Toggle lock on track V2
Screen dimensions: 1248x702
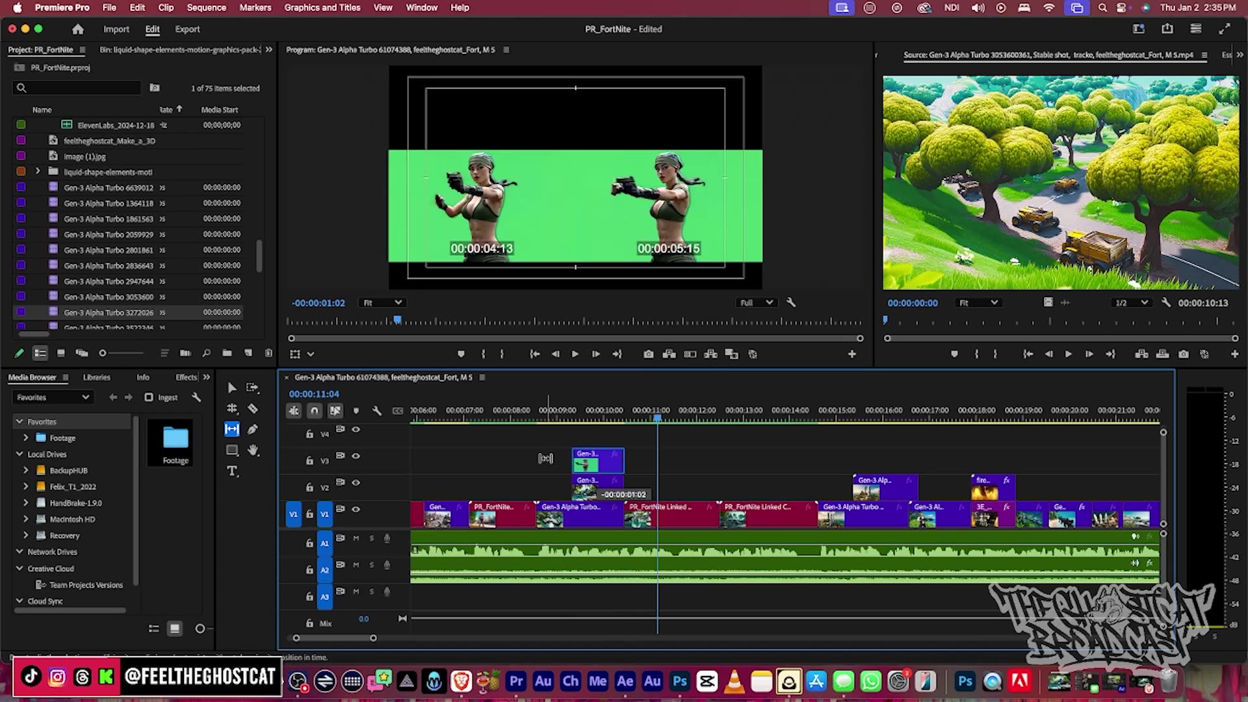tap(309, 487)
